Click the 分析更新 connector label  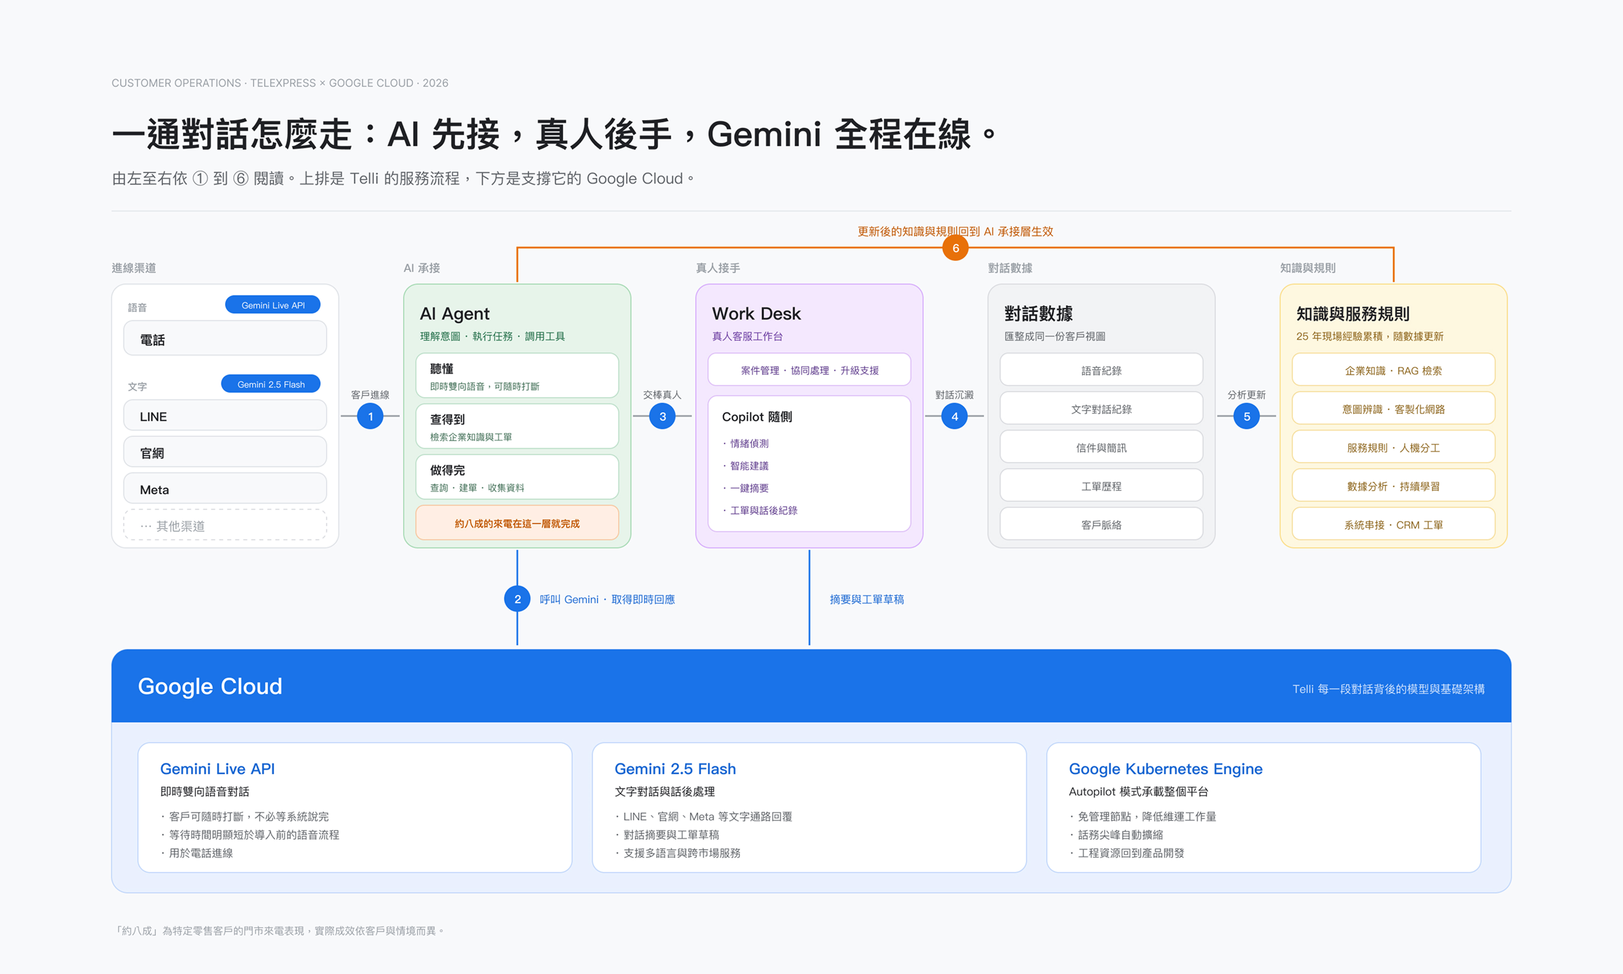tap(1246, 394)
